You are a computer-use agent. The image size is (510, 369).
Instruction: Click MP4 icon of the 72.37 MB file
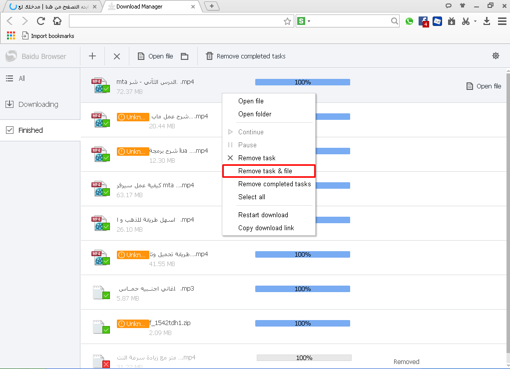click(x=100, y=85)
